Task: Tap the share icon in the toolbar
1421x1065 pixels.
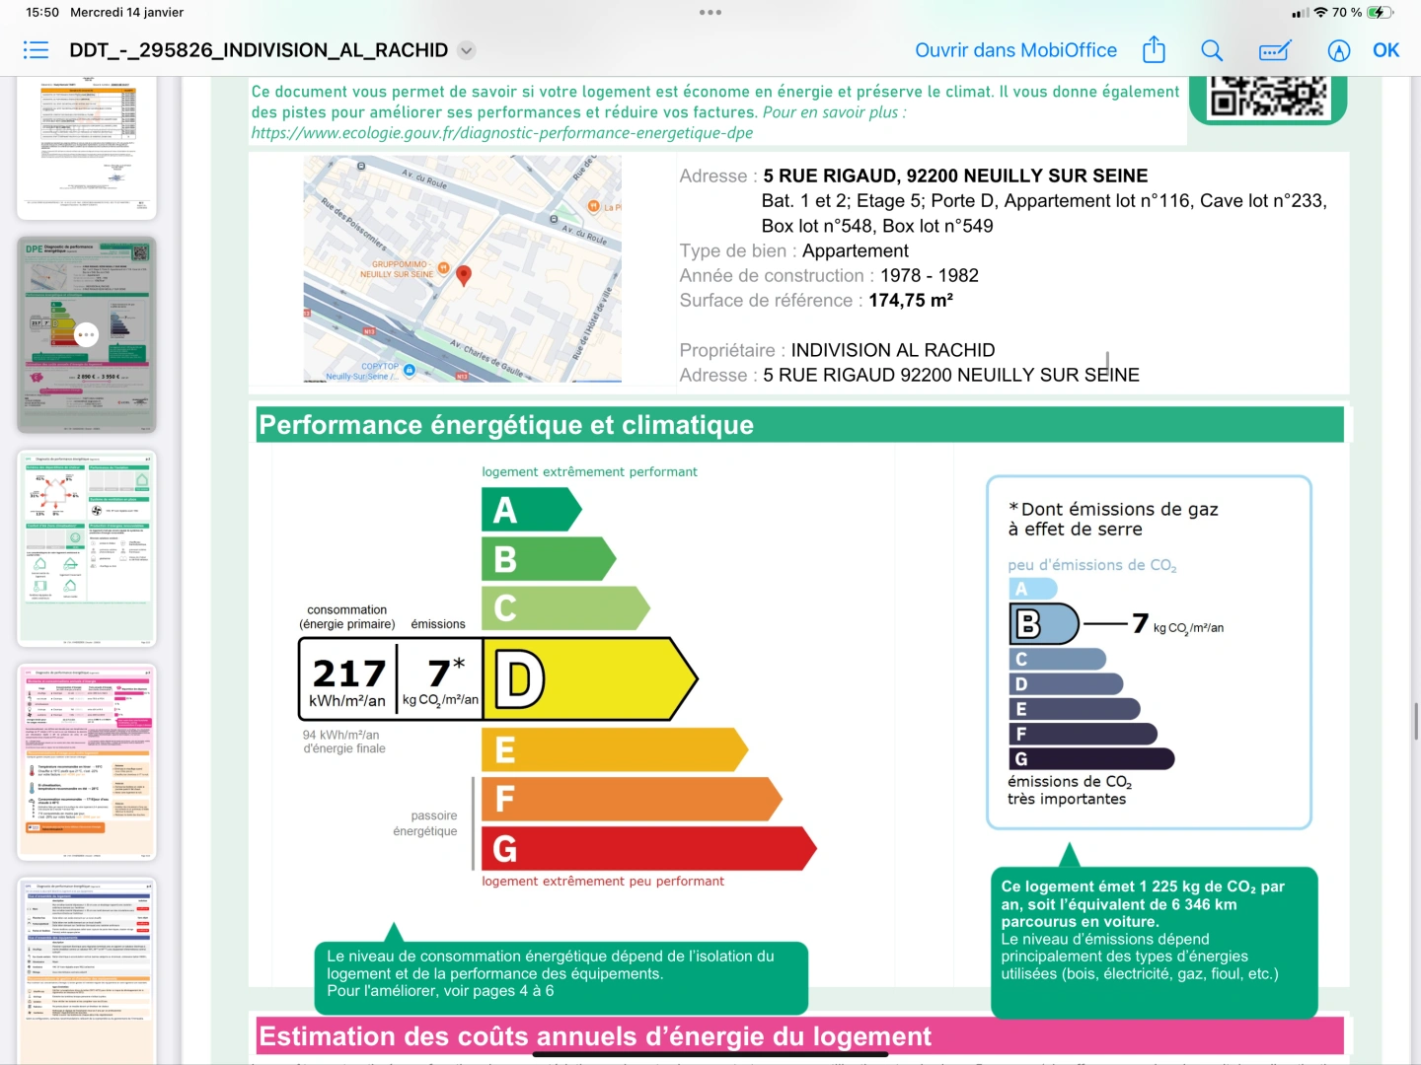Action: point(1154,49)
